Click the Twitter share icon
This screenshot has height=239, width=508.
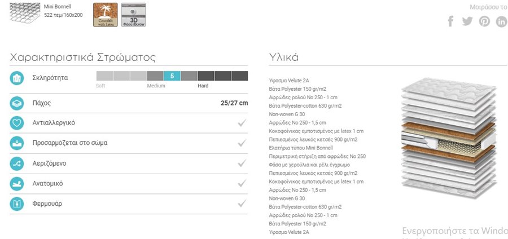pyautogui.click(x=467, y=21)
